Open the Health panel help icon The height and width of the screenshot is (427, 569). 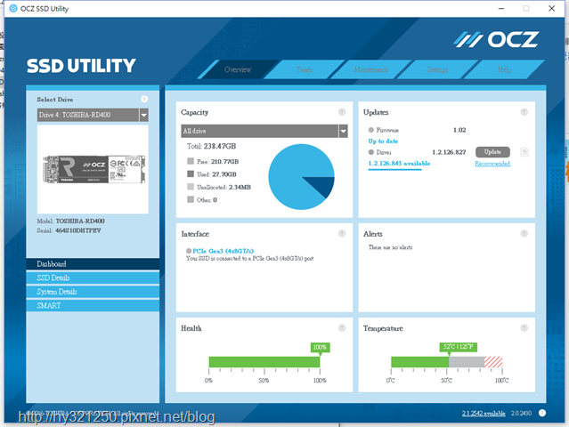click(x=342, y=328)
